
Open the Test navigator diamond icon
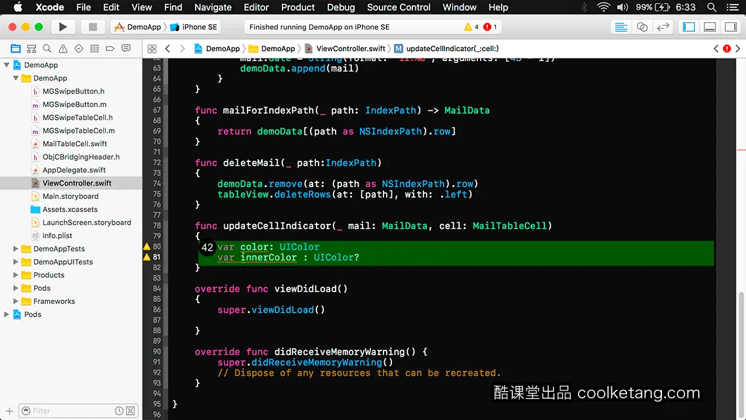pyautogui.click(x=79, y=49)
